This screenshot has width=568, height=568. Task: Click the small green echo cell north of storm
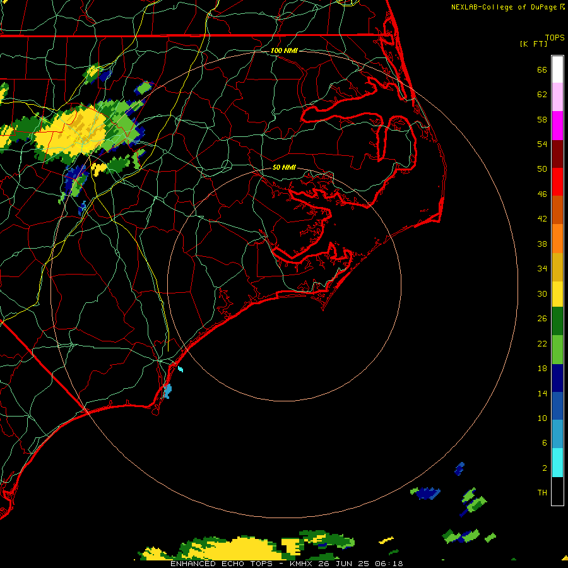144,88
